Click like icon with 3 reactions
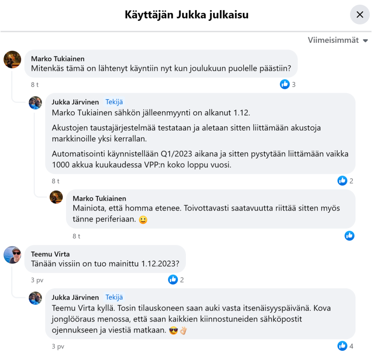The width and height of the screenshot is (372, 354). coord(285,84)
